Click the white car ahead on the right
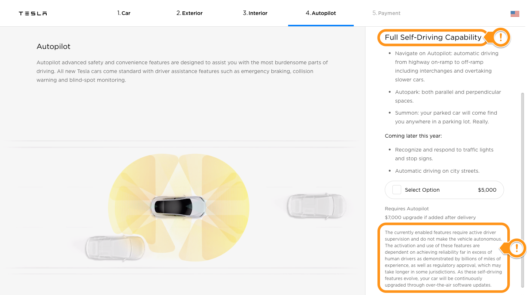Screen dimensions: 527x295 [x=316, y=206]
